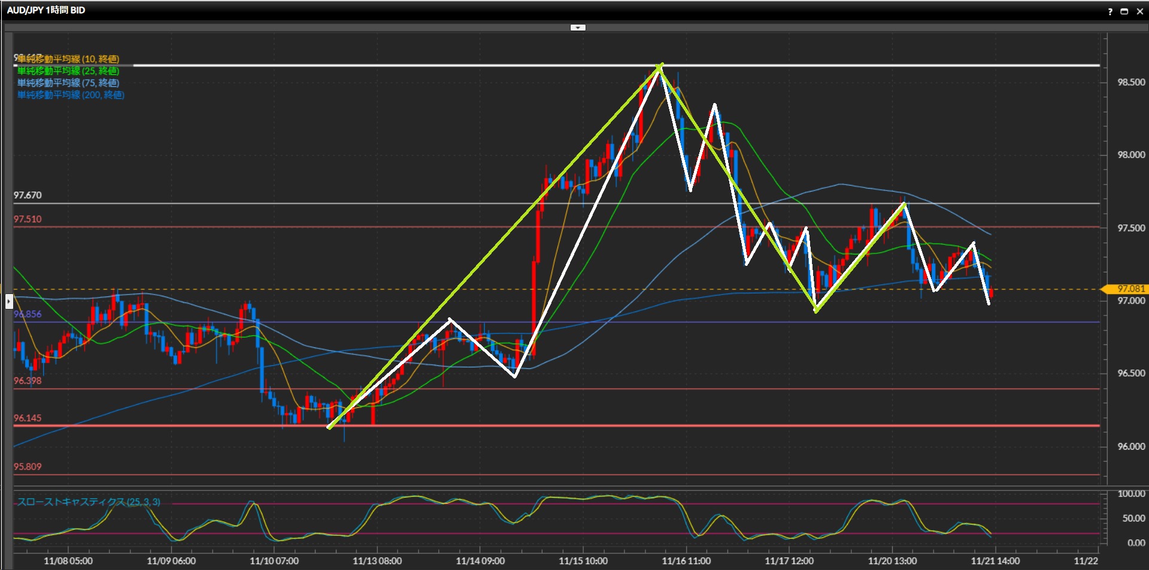Select the 単純移動平均線 (10, 終値) indicator label
This screenshot has height=570, width=1149.
pos(68,59)
